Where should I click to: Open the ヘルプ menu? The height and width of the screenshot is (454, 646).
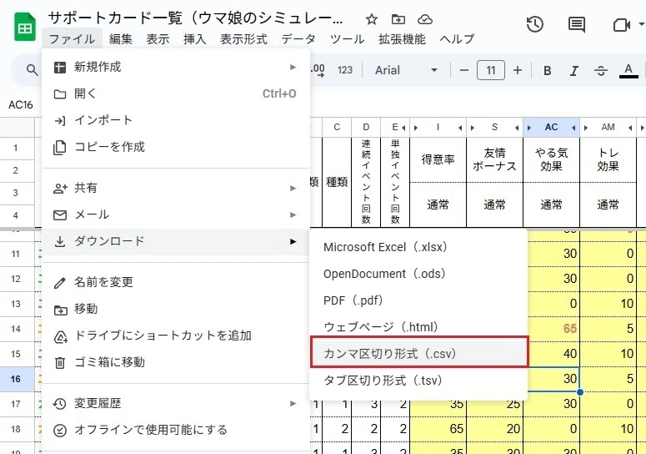pos(457,39)
